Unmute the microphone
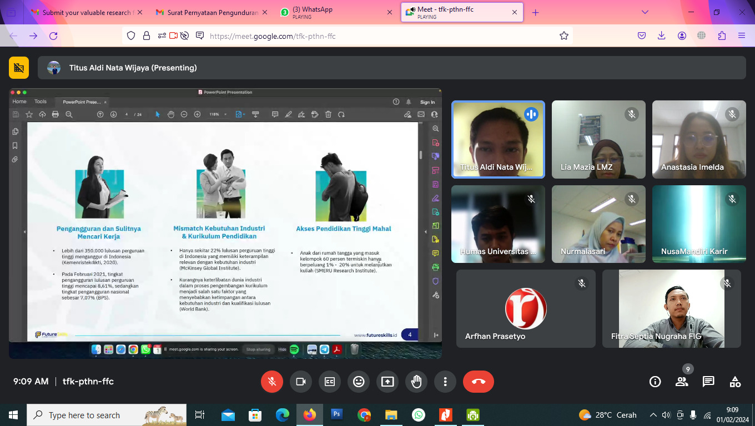This screenshot has width=755, height=426. [x=272, y=382]
